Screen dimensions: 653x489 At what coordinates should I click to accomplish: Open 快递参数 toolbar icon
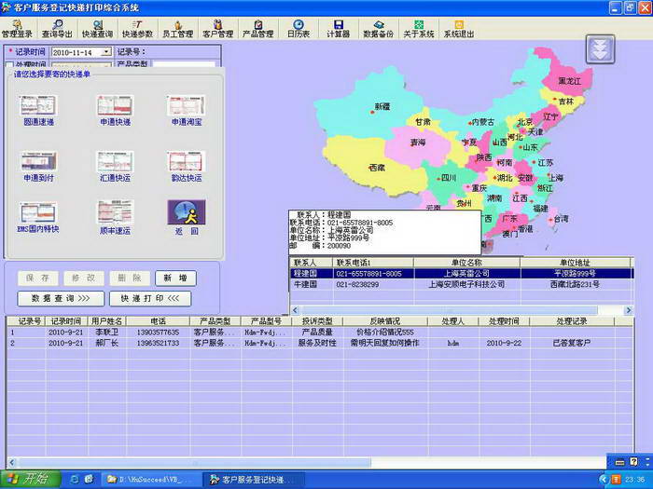137,29
